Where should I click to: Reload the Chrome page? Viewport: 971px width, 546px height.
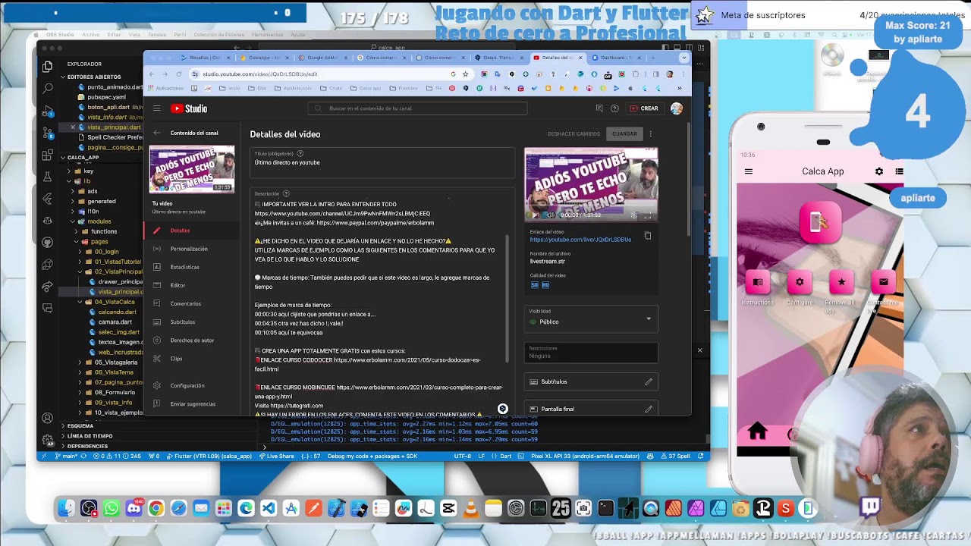[x=179, y=74]
